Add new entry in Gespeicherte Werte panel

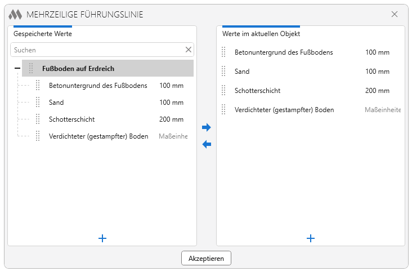click(x=102, y=238)
